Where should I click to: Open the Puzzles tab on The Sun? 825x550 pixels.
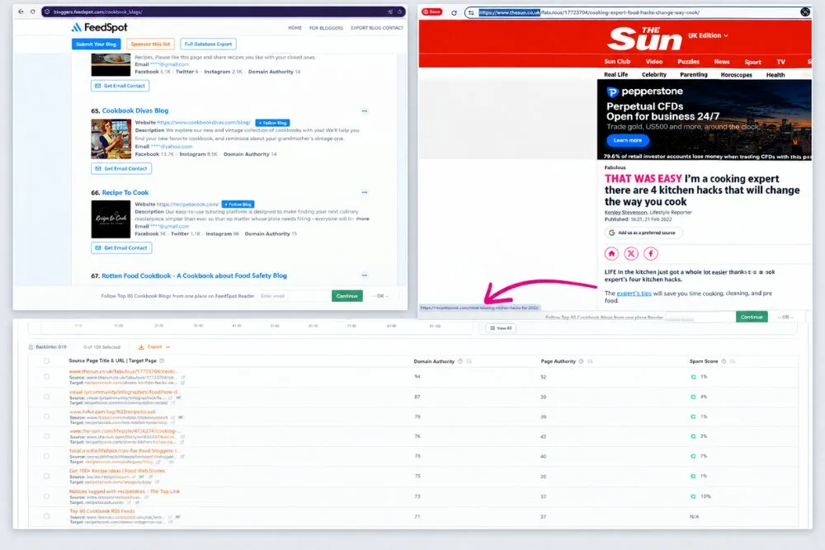[x=688, y=62]
